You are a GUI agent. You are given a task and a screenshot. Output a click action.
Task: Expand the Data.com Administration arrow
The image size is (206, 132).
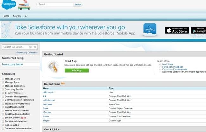click(x=3, y=129)
